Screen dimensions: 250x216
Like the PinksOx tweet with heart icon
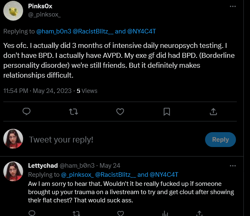coord(120,112)
